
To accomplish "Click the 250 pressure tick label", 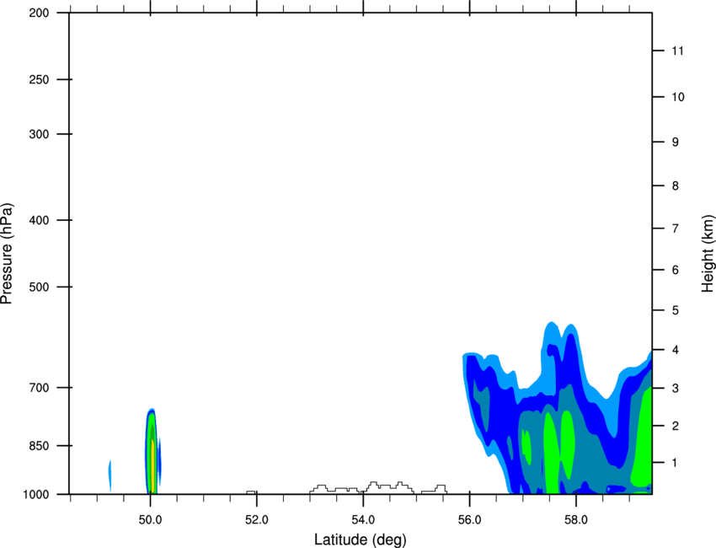I will (x=39, y=79).
